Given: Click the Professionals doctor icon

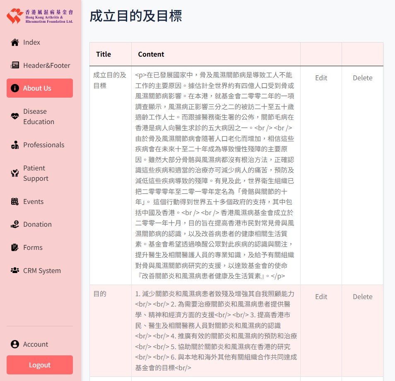Looking at the screenshot, I should tap(15, 145).
